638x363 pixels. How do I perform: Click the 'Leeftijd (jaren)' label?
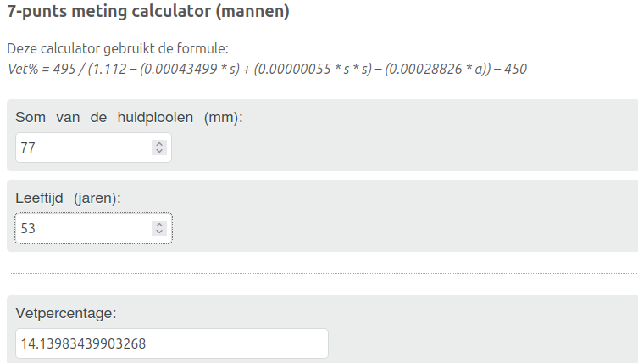point(68,198)
